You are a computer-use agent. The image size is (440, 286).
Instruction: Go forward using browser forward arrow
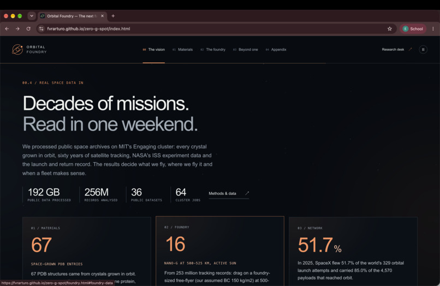click(17, 28)
